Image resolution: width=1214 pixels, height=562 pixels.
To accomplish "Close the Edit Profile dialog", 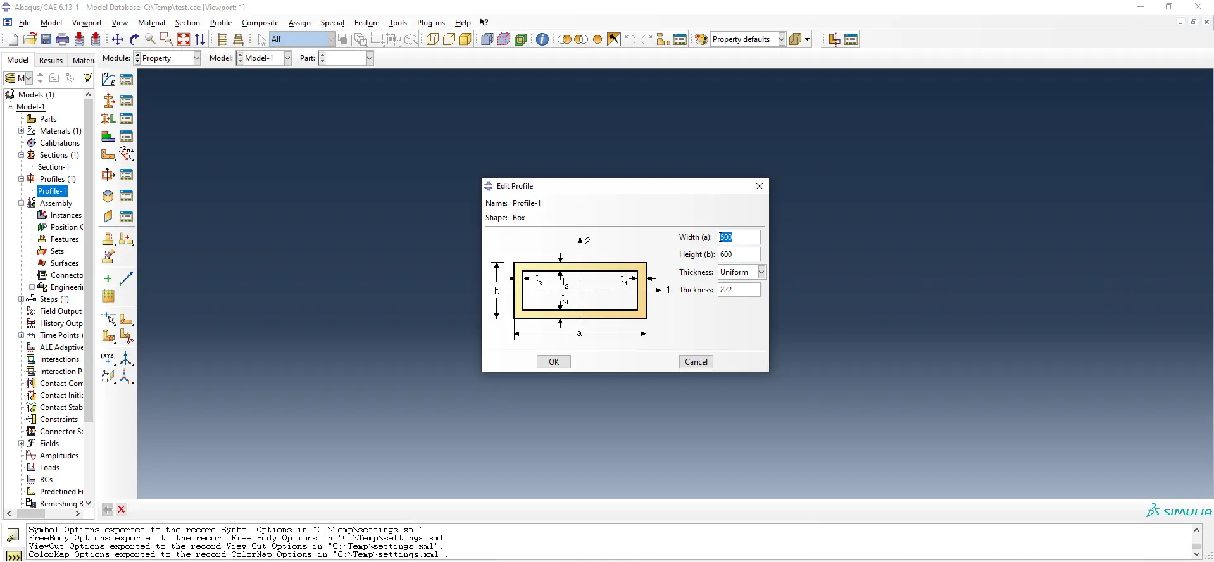I will (760, 186).
